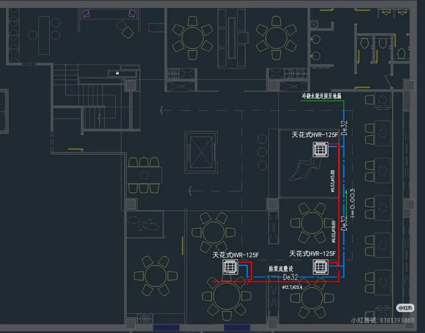Select the i=0.003 slope label

tap(352, 203)
